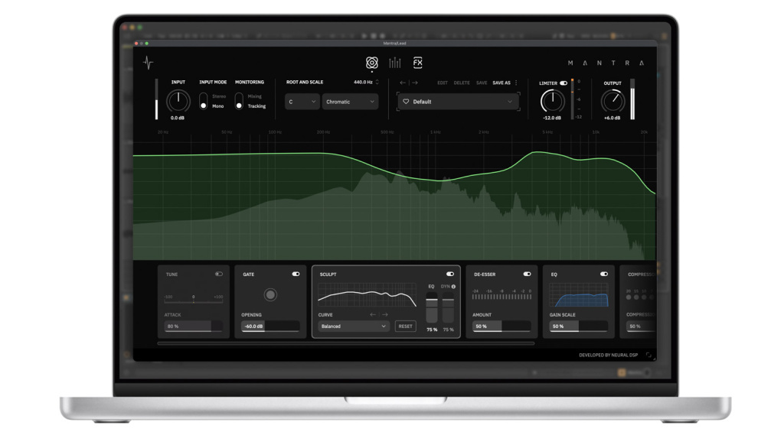Select the Compressor module card
784x432 pixels.
coord(638,302)
